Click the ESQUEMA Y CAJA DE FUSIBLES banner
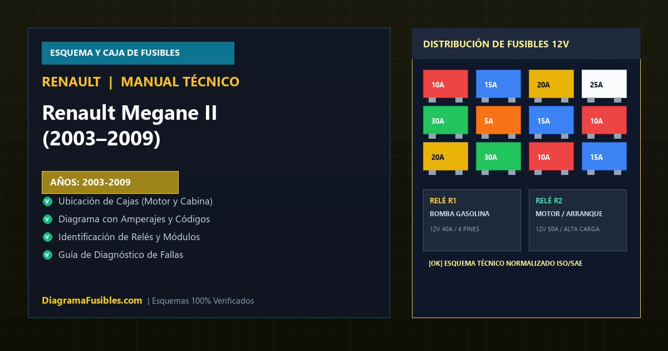This screenshot has width=668, height=351. (138, 53)
